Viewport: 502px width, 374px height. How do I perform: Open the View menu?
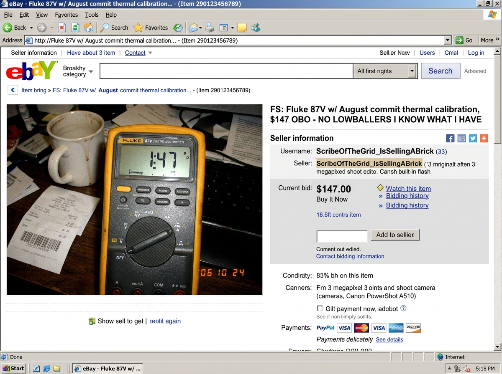[42, 15]
